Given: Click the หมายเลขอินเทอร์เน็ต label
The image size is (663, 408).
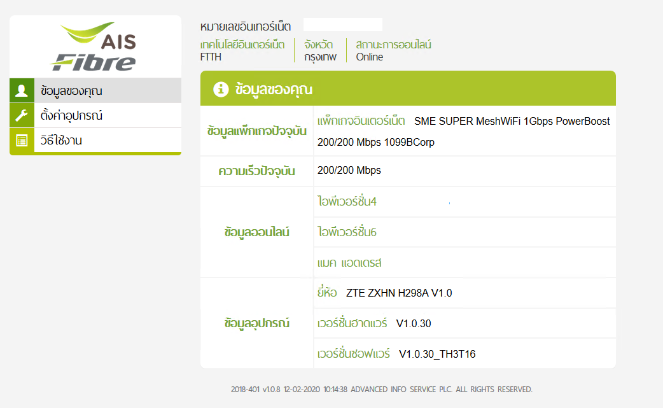Looking at the screenshot, I should 245,27.
